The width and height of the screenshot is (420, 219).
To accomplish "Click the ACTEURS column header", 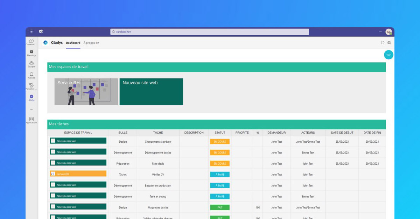I will (308, 133).
